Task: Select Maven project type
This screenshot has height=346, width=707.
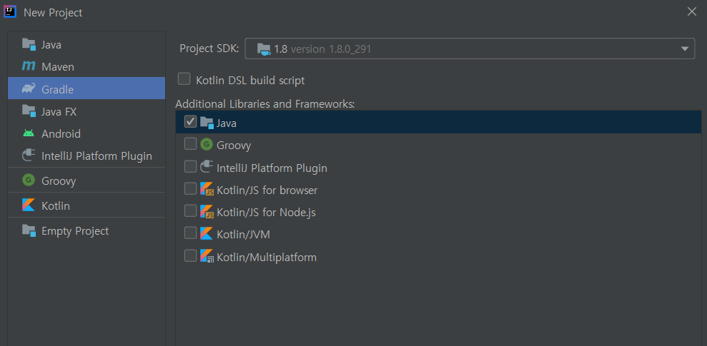Action: 86,66
